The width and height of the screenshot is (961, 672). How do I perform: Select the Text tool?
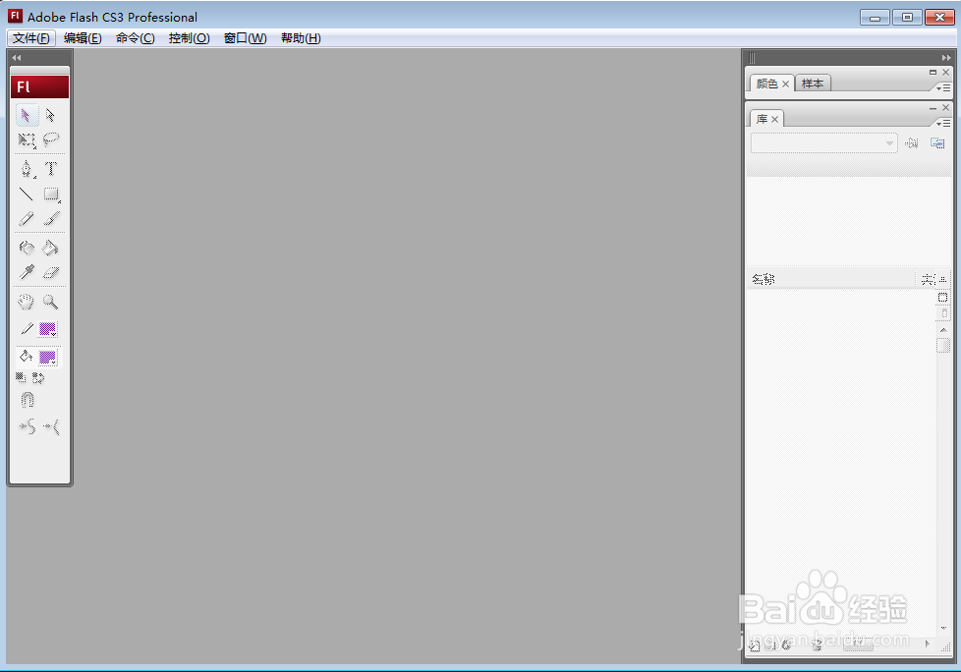coord(51,168)
